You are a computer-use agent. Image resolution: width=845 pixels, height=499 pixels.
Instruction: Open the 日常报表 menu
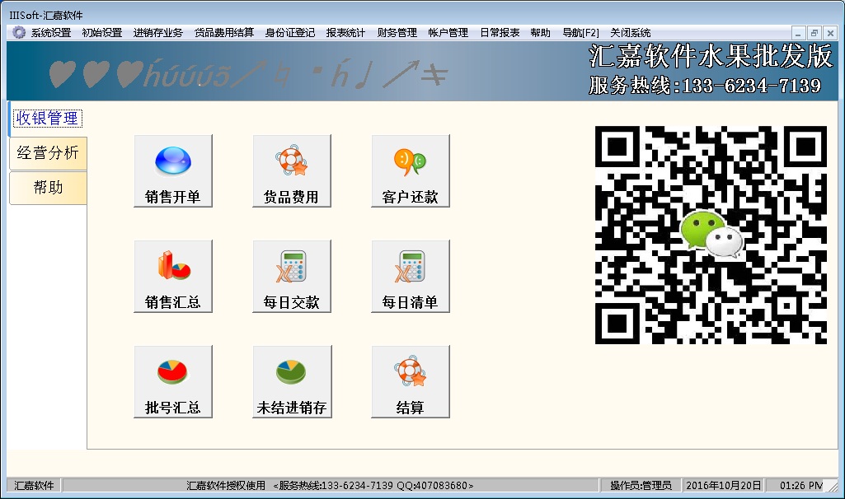(x=500, y=33)
